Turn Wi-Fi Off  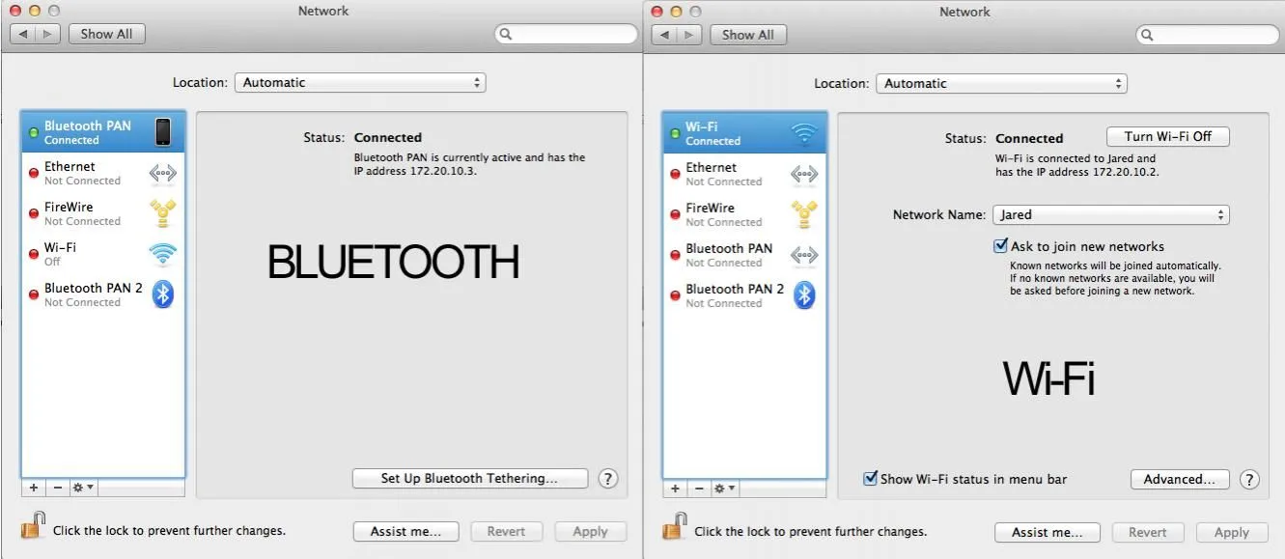pyautogui.click(x=1167, y=137)
